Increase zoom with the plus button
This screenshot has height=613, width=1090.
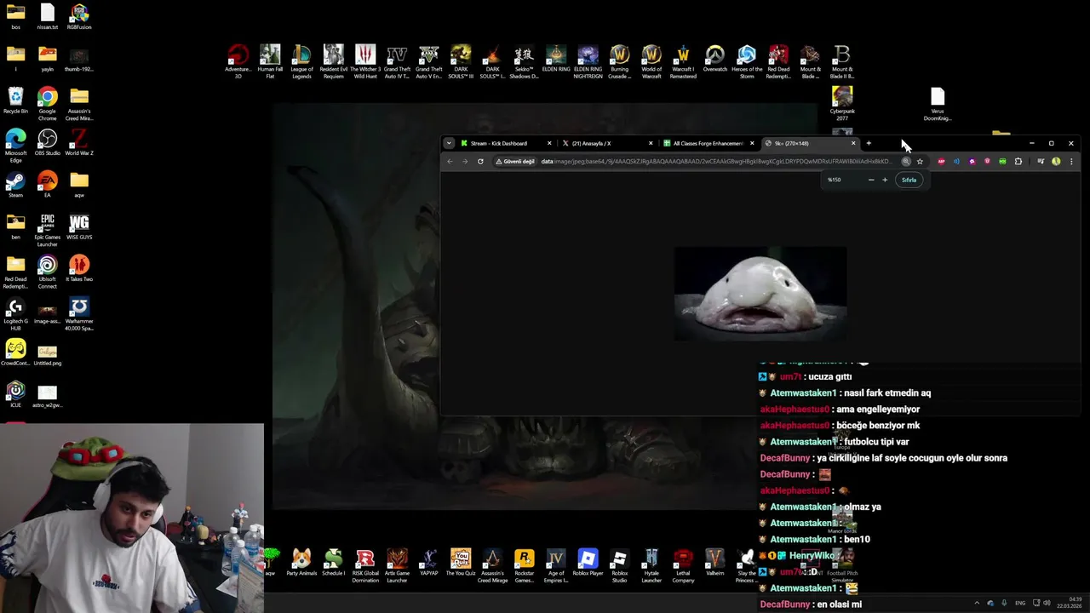885,180
